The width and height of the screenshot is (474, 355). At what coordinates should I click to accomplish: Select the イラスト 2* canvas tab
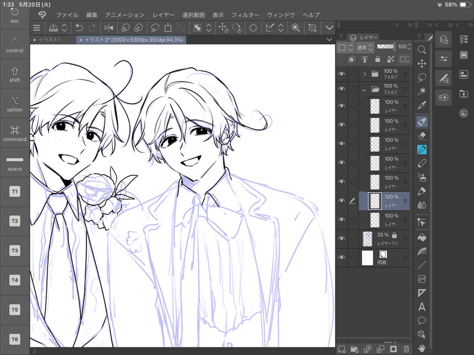(131, 40)
